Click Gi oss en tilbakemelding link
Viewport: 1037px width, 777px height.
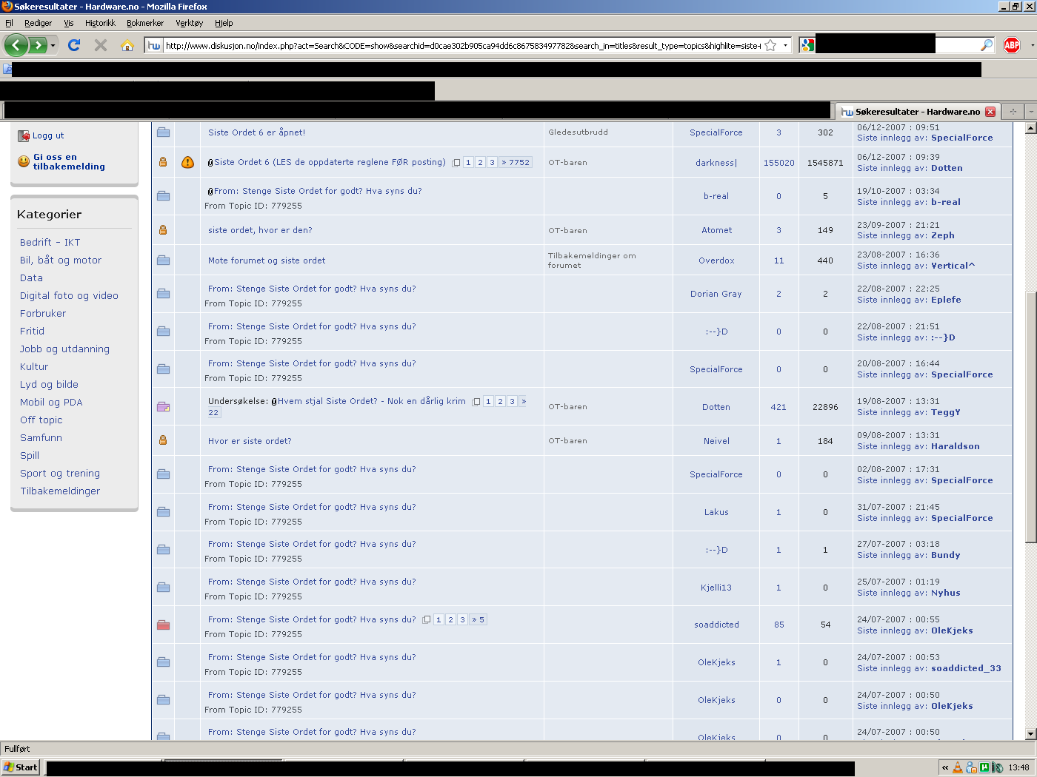(x=69, y=162)
